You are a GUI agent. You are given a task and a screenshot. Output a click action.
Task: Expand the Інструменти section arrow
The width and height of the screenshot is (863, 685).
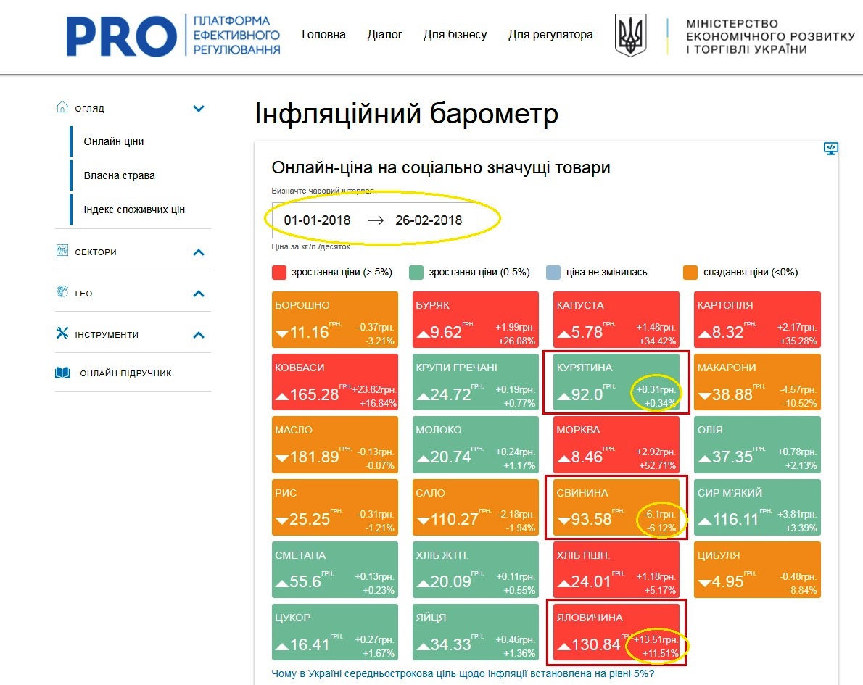(x=199, y=335)
